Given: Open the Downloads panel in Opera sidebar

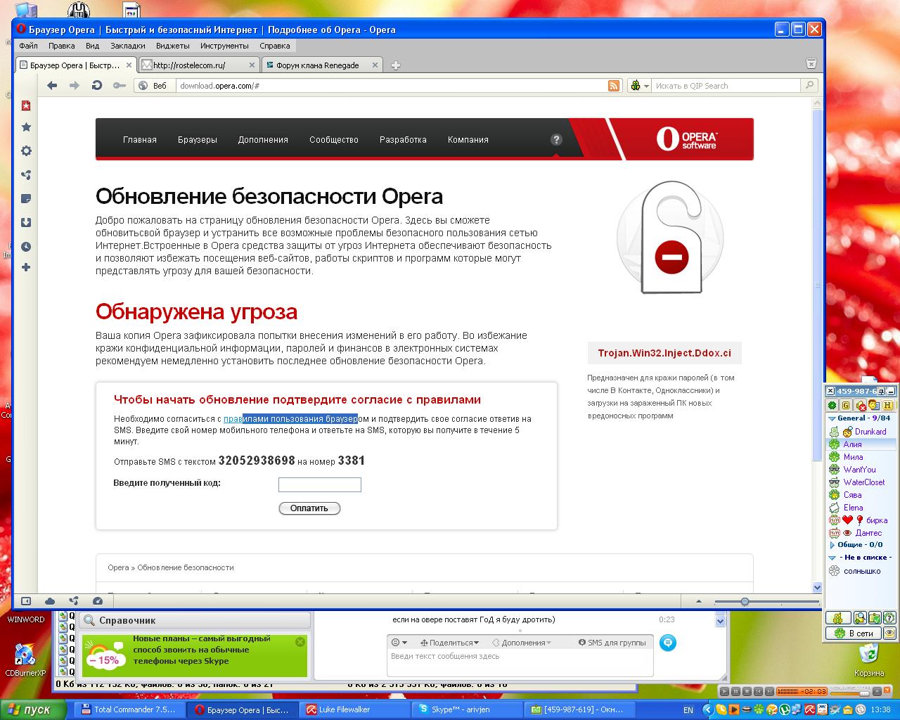Looking at the screenshot, I should click(x=26, y=223).
